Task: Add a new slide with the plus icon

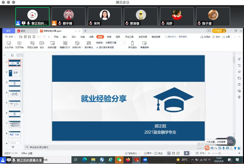Action: 13,147
